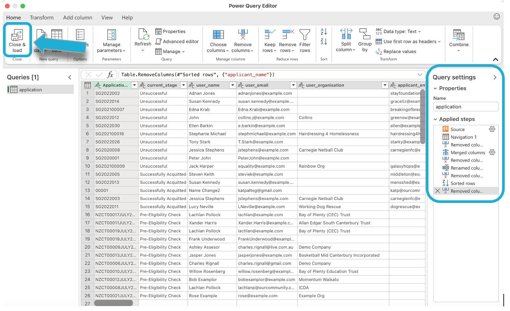Select the Keep rows tool
Viewport: 510px width, 311px height.
click(270, 35)
